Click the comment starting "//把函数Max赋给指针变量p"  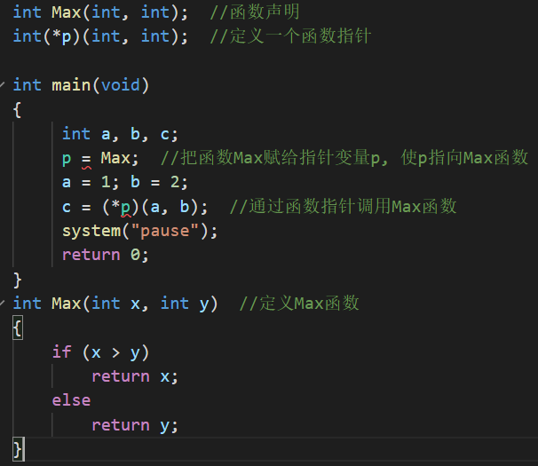point(344,158)
